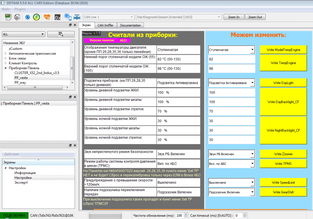The width and height of the screenshot is (313, 219).
Task: Open the Plugins menu
Action: [20, 9]
